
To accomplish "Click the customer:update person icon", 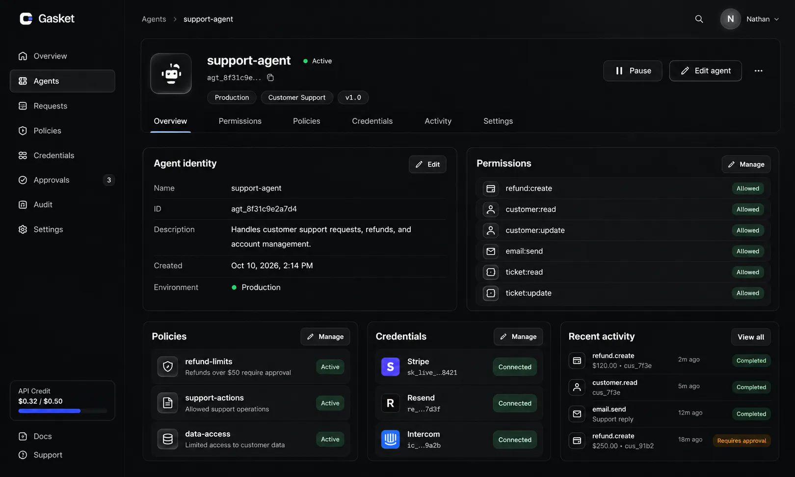I will [491, 230].
